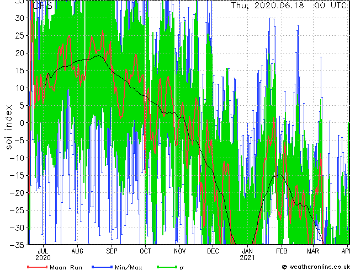This screenshot has width=350, height=270.
Task: Click the soi index axis title
Action: (x=8, y=127)
